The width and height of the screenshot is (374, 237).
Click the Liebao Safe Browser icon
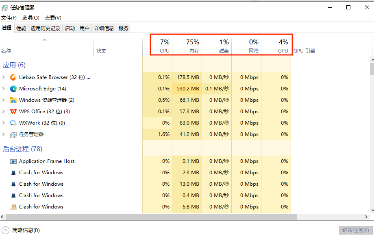coord(13,77)
